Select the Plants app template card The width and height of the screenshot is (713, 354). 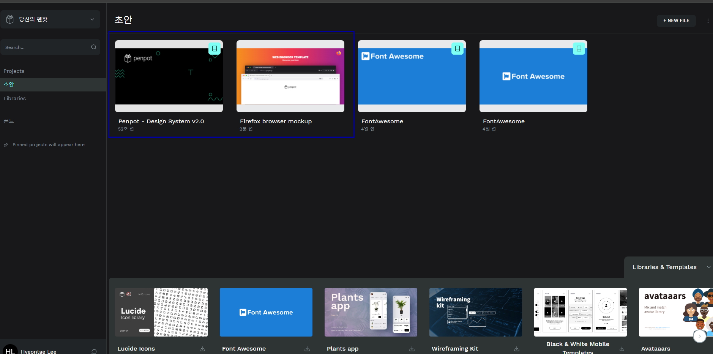click(x=371, y=312)
